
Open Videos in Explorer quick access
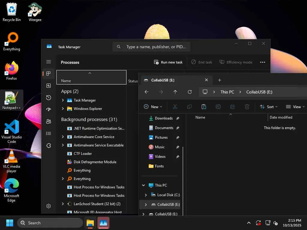tap(160, 157)
